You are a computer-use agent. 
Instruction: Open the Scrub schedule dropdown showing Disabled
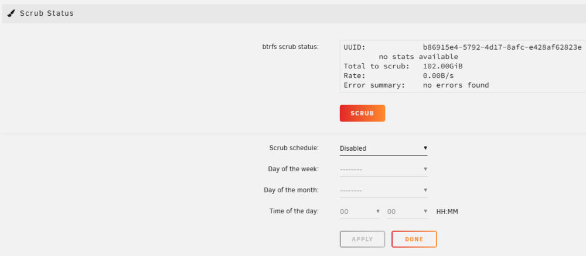click(x=383, y=148)
